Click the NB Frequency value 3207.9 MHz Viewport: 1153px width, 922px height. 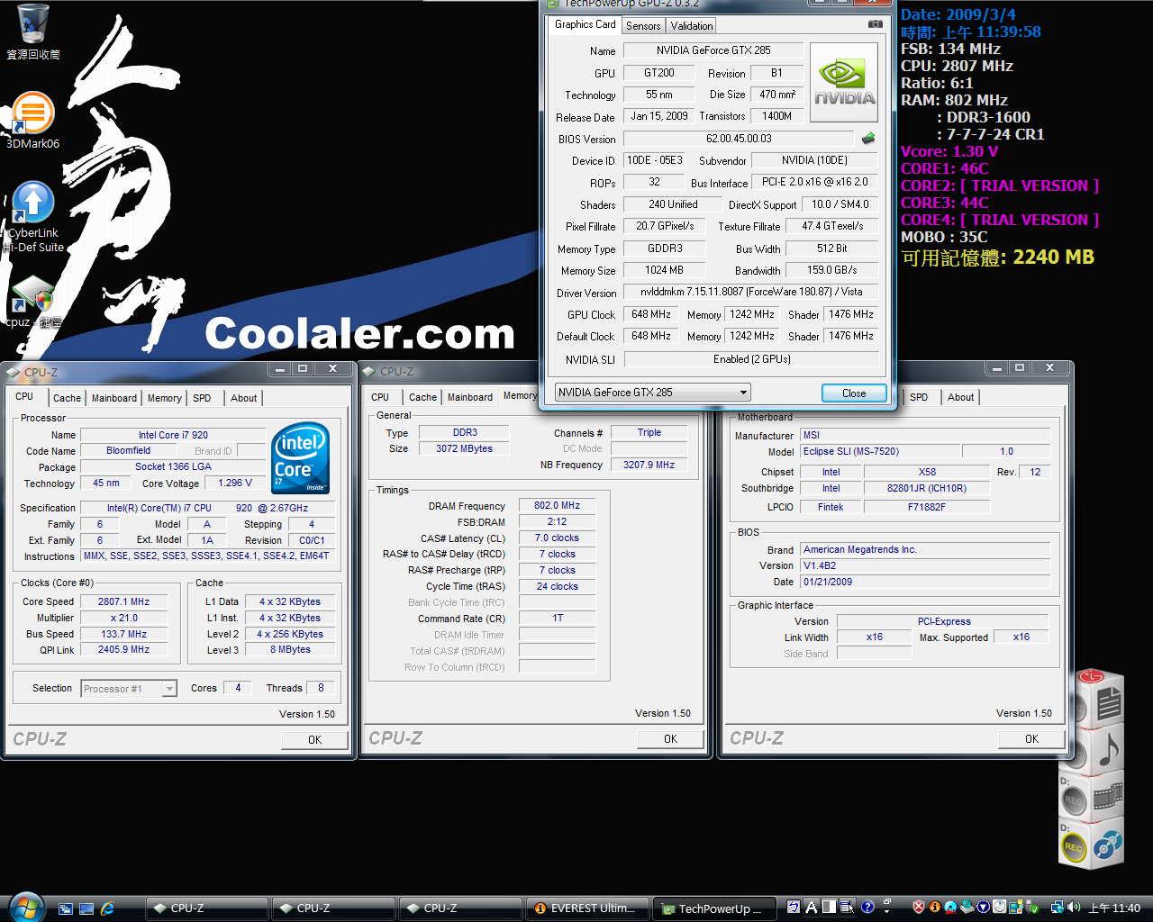(649, 466)
